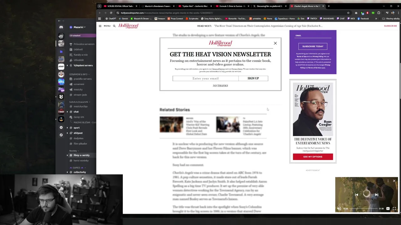Open the Gemini bookmark
This screenshot has height=225, width=401.
tap(123, 19)
